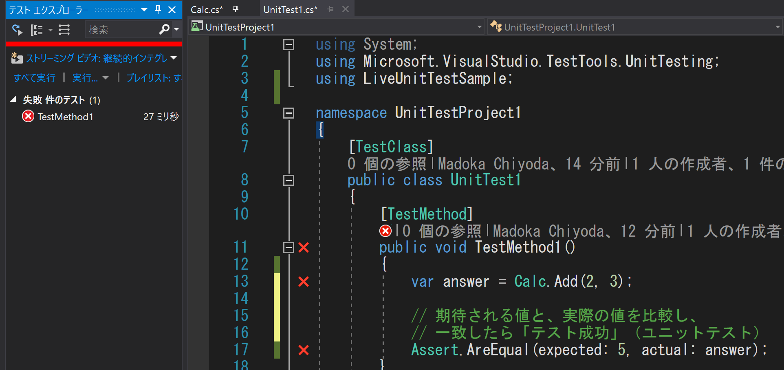Click the class icon beside UnitTestProject1.UnitTest1
Screen dimensions: 784x370
click(x=496, y=26)
